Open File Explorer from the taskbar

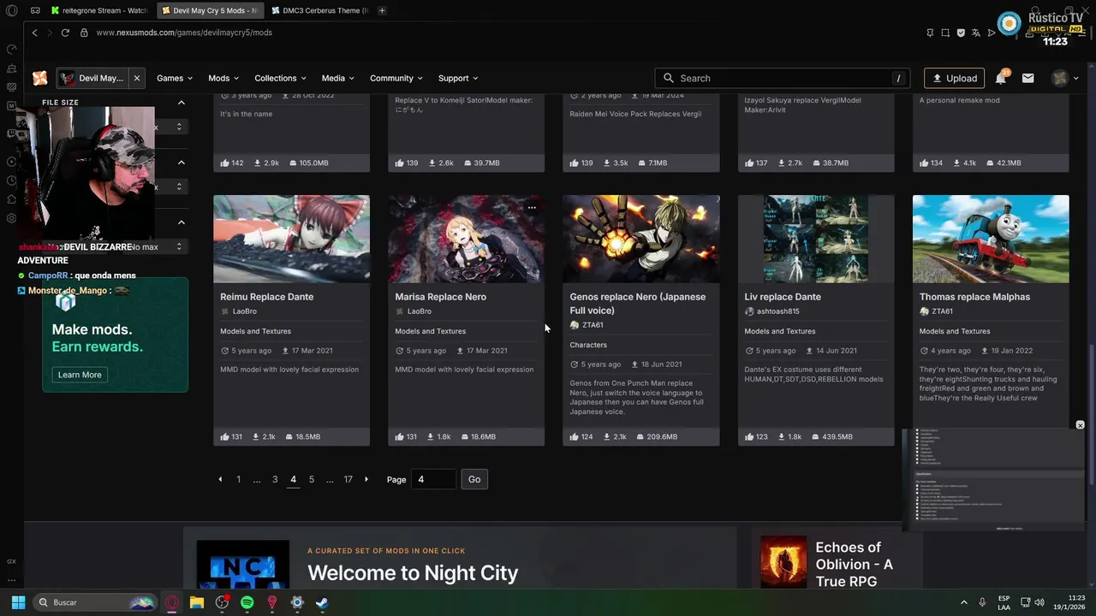197,602
